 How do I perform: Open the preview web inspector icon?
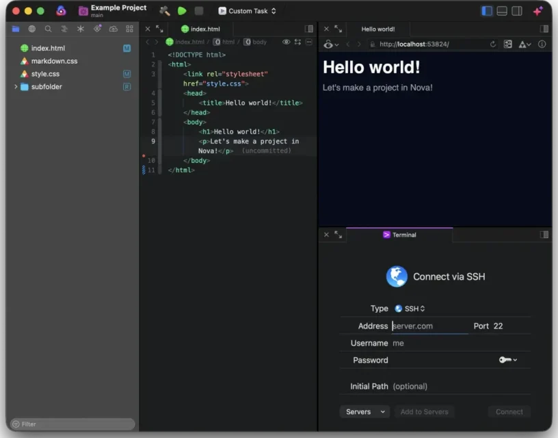coord(508,44)
